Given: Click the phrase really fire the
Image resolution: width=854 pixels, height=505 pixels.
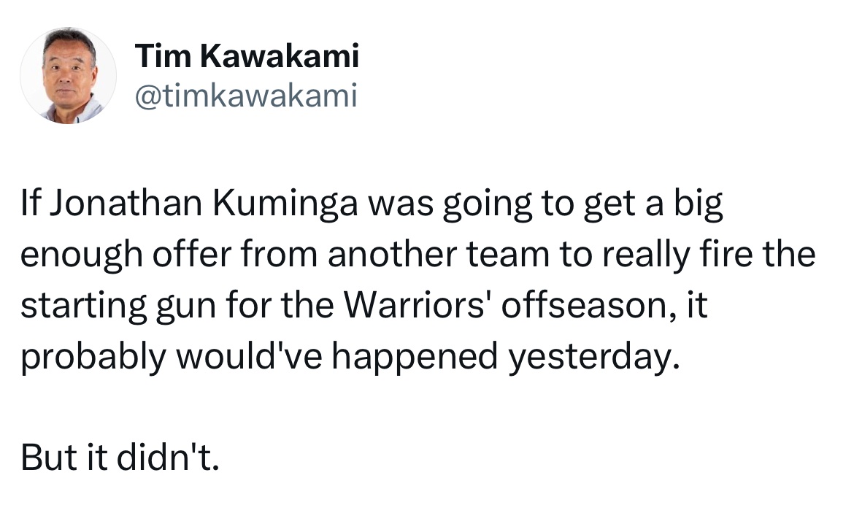Looking at the screenshot, I should (x=709, y=255).
